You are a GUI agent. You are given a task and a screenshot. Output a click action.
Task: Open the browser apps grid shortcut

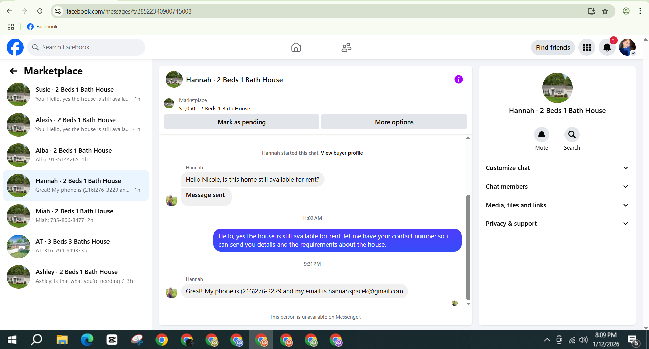pos(11,27)
